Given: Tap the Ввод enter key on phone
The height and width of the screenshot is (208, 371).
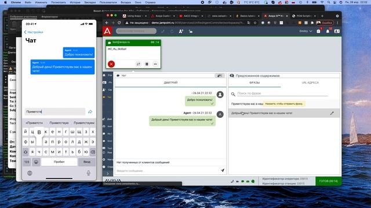Looking at the screenshot, I should coord(87,162).
